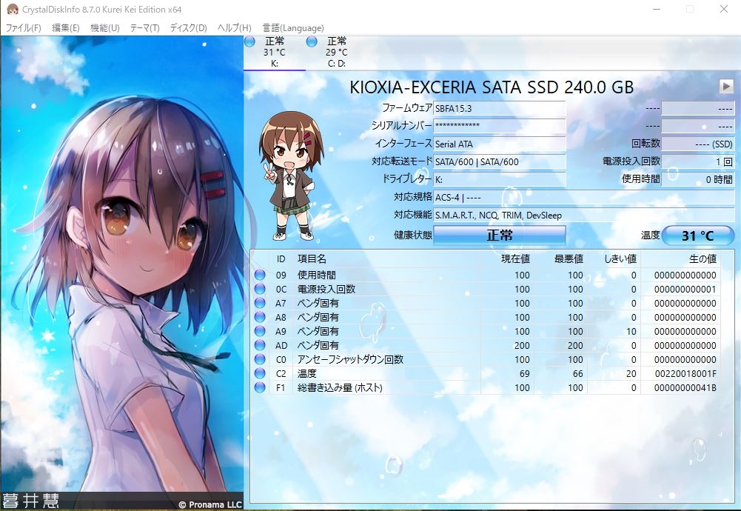This screenshot has width=741, height=511.
Task: Click power-on count field 1 回
Action: [x=698, y=161]
